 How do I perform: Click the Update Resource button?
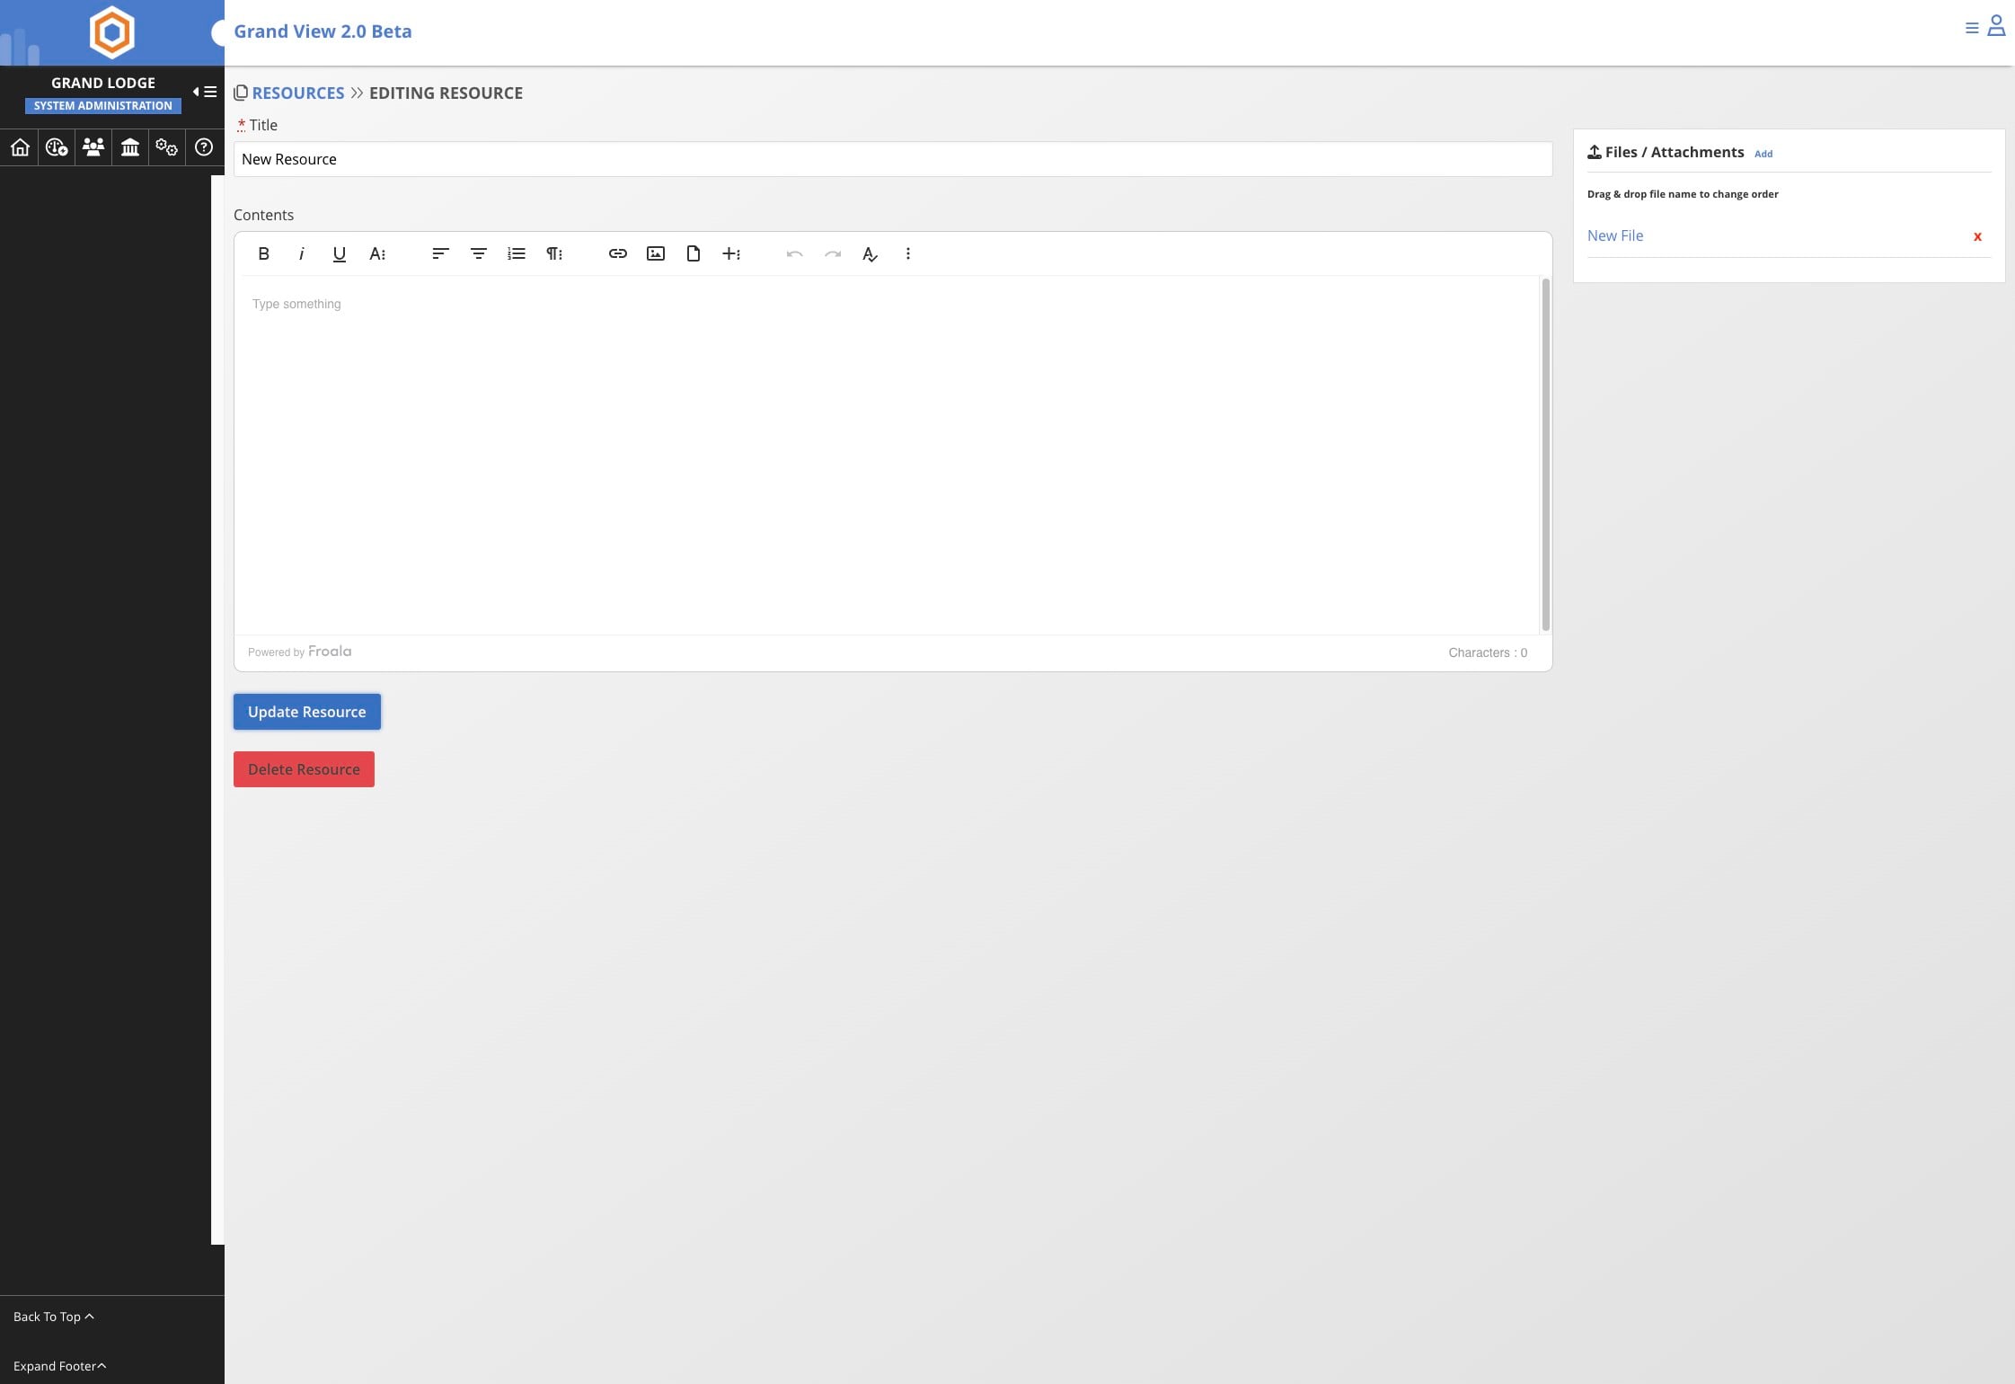click(x=307, y=712)
